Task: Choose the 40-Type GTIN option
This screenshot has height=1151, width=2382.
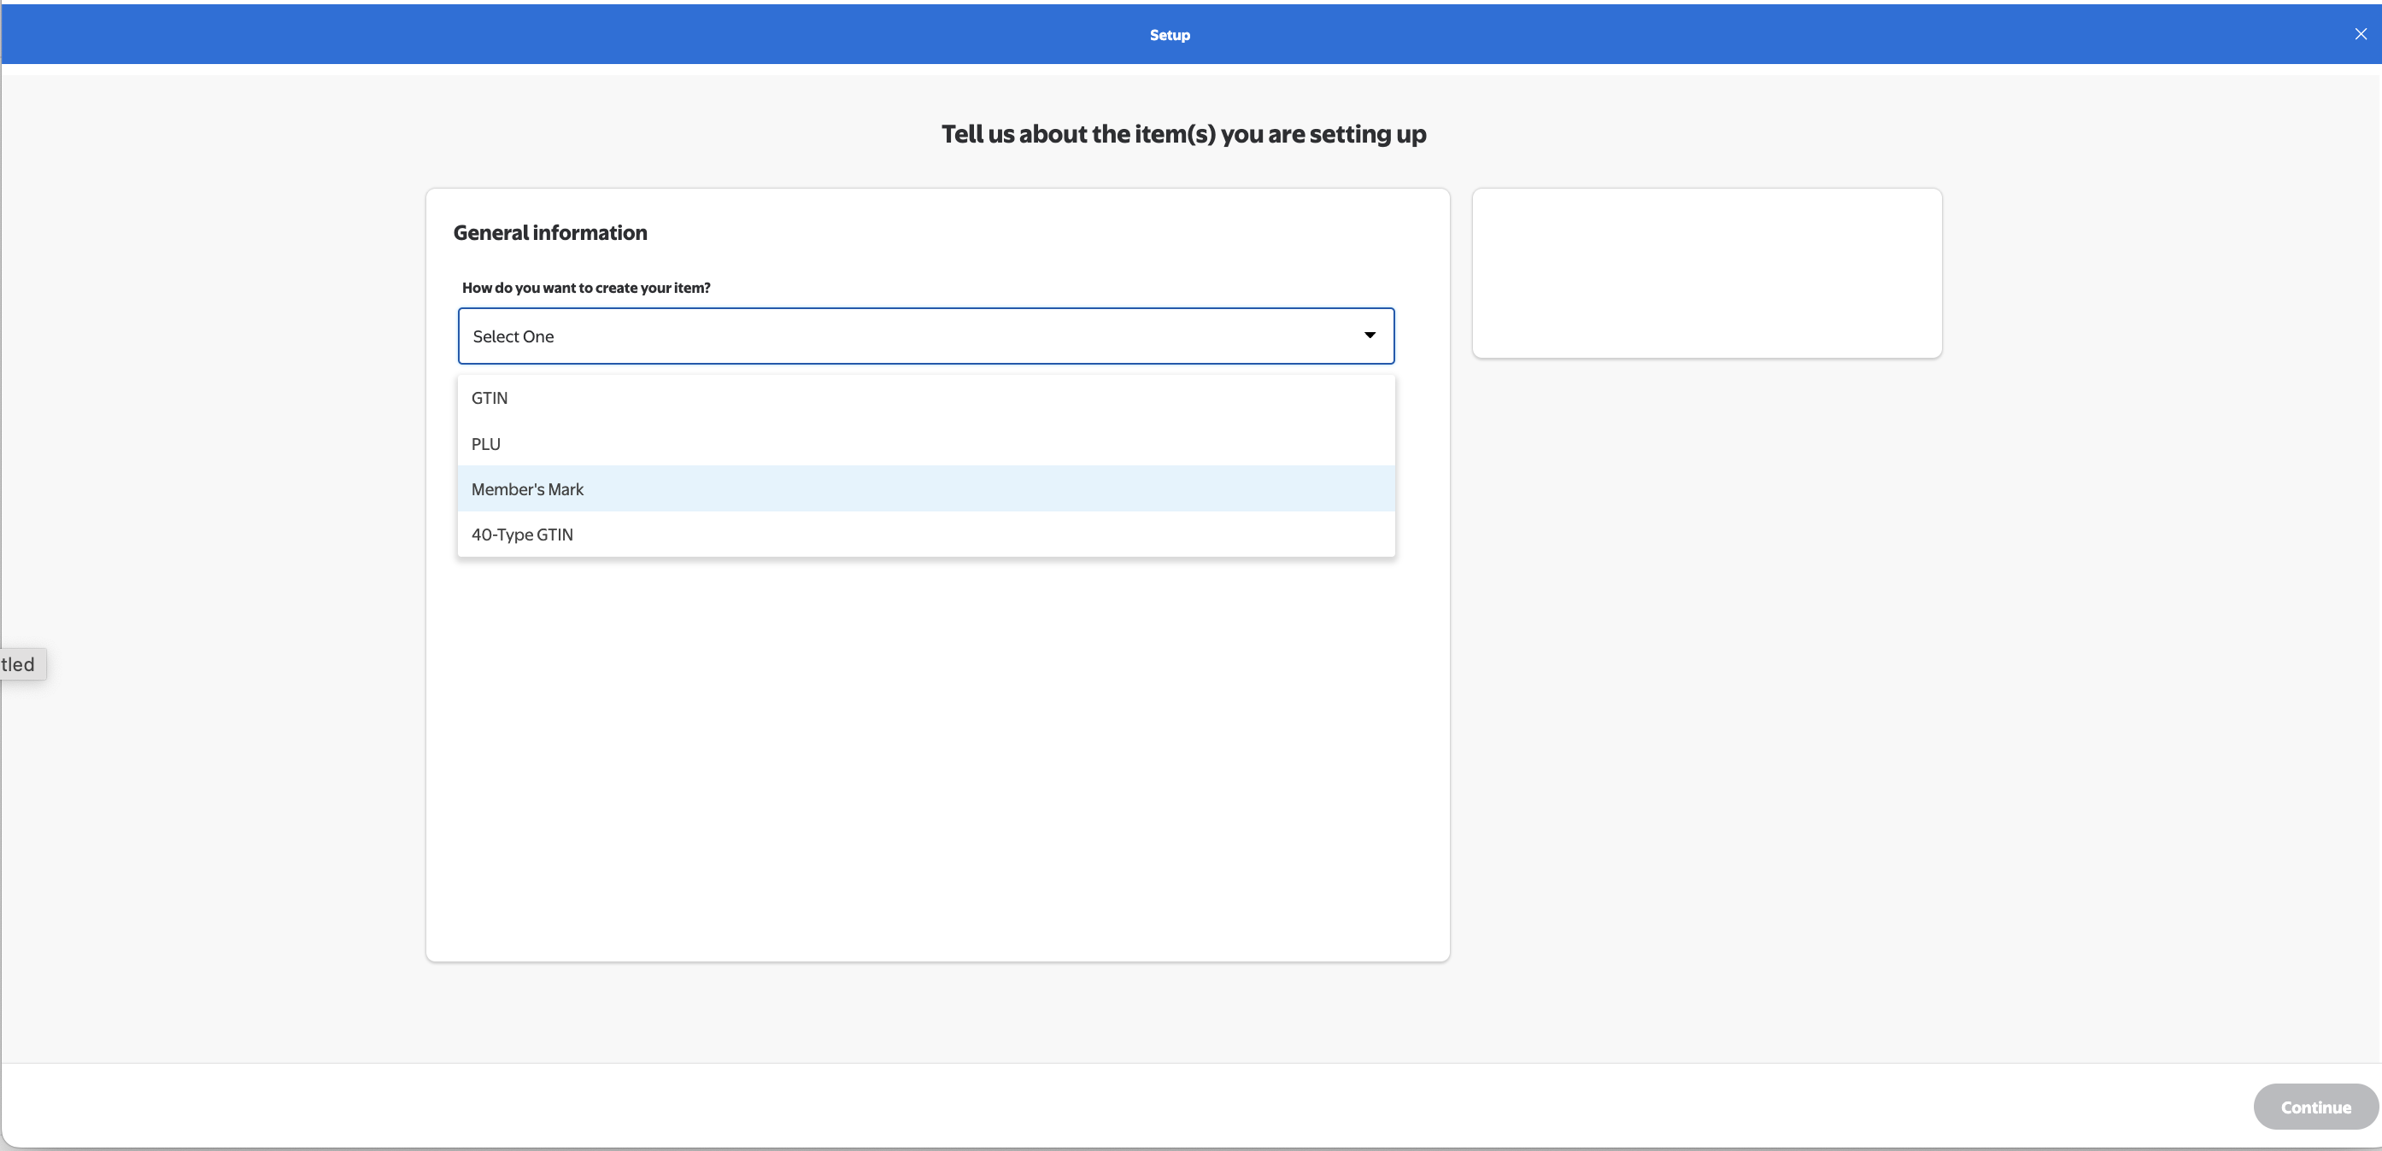Action: click(x=522, y=535)
